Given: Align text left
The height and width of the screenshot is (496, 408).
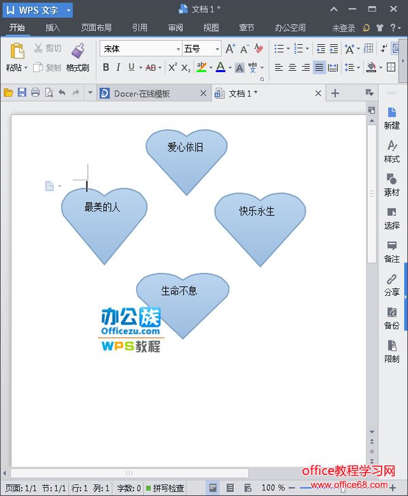Looking at the screenshot, I should pyautogui.click(x=278, y=67).
